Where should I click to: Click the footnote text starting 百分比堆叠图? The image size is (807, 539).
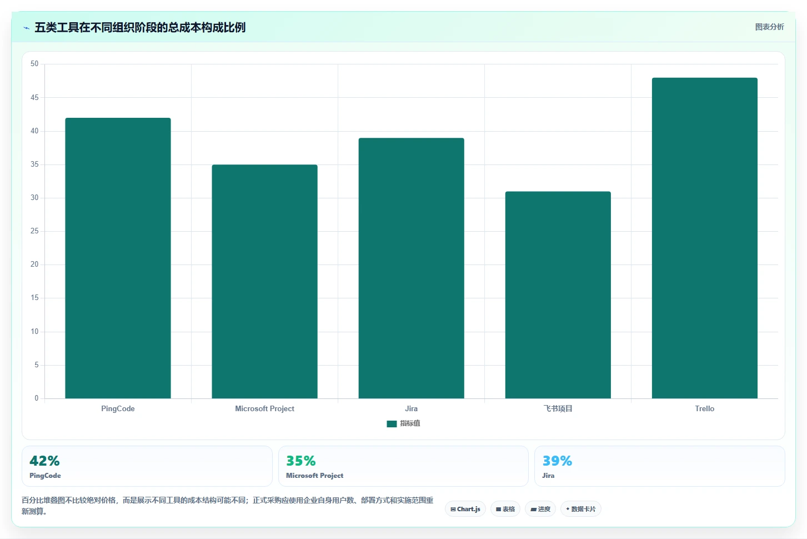pos(228,506)
